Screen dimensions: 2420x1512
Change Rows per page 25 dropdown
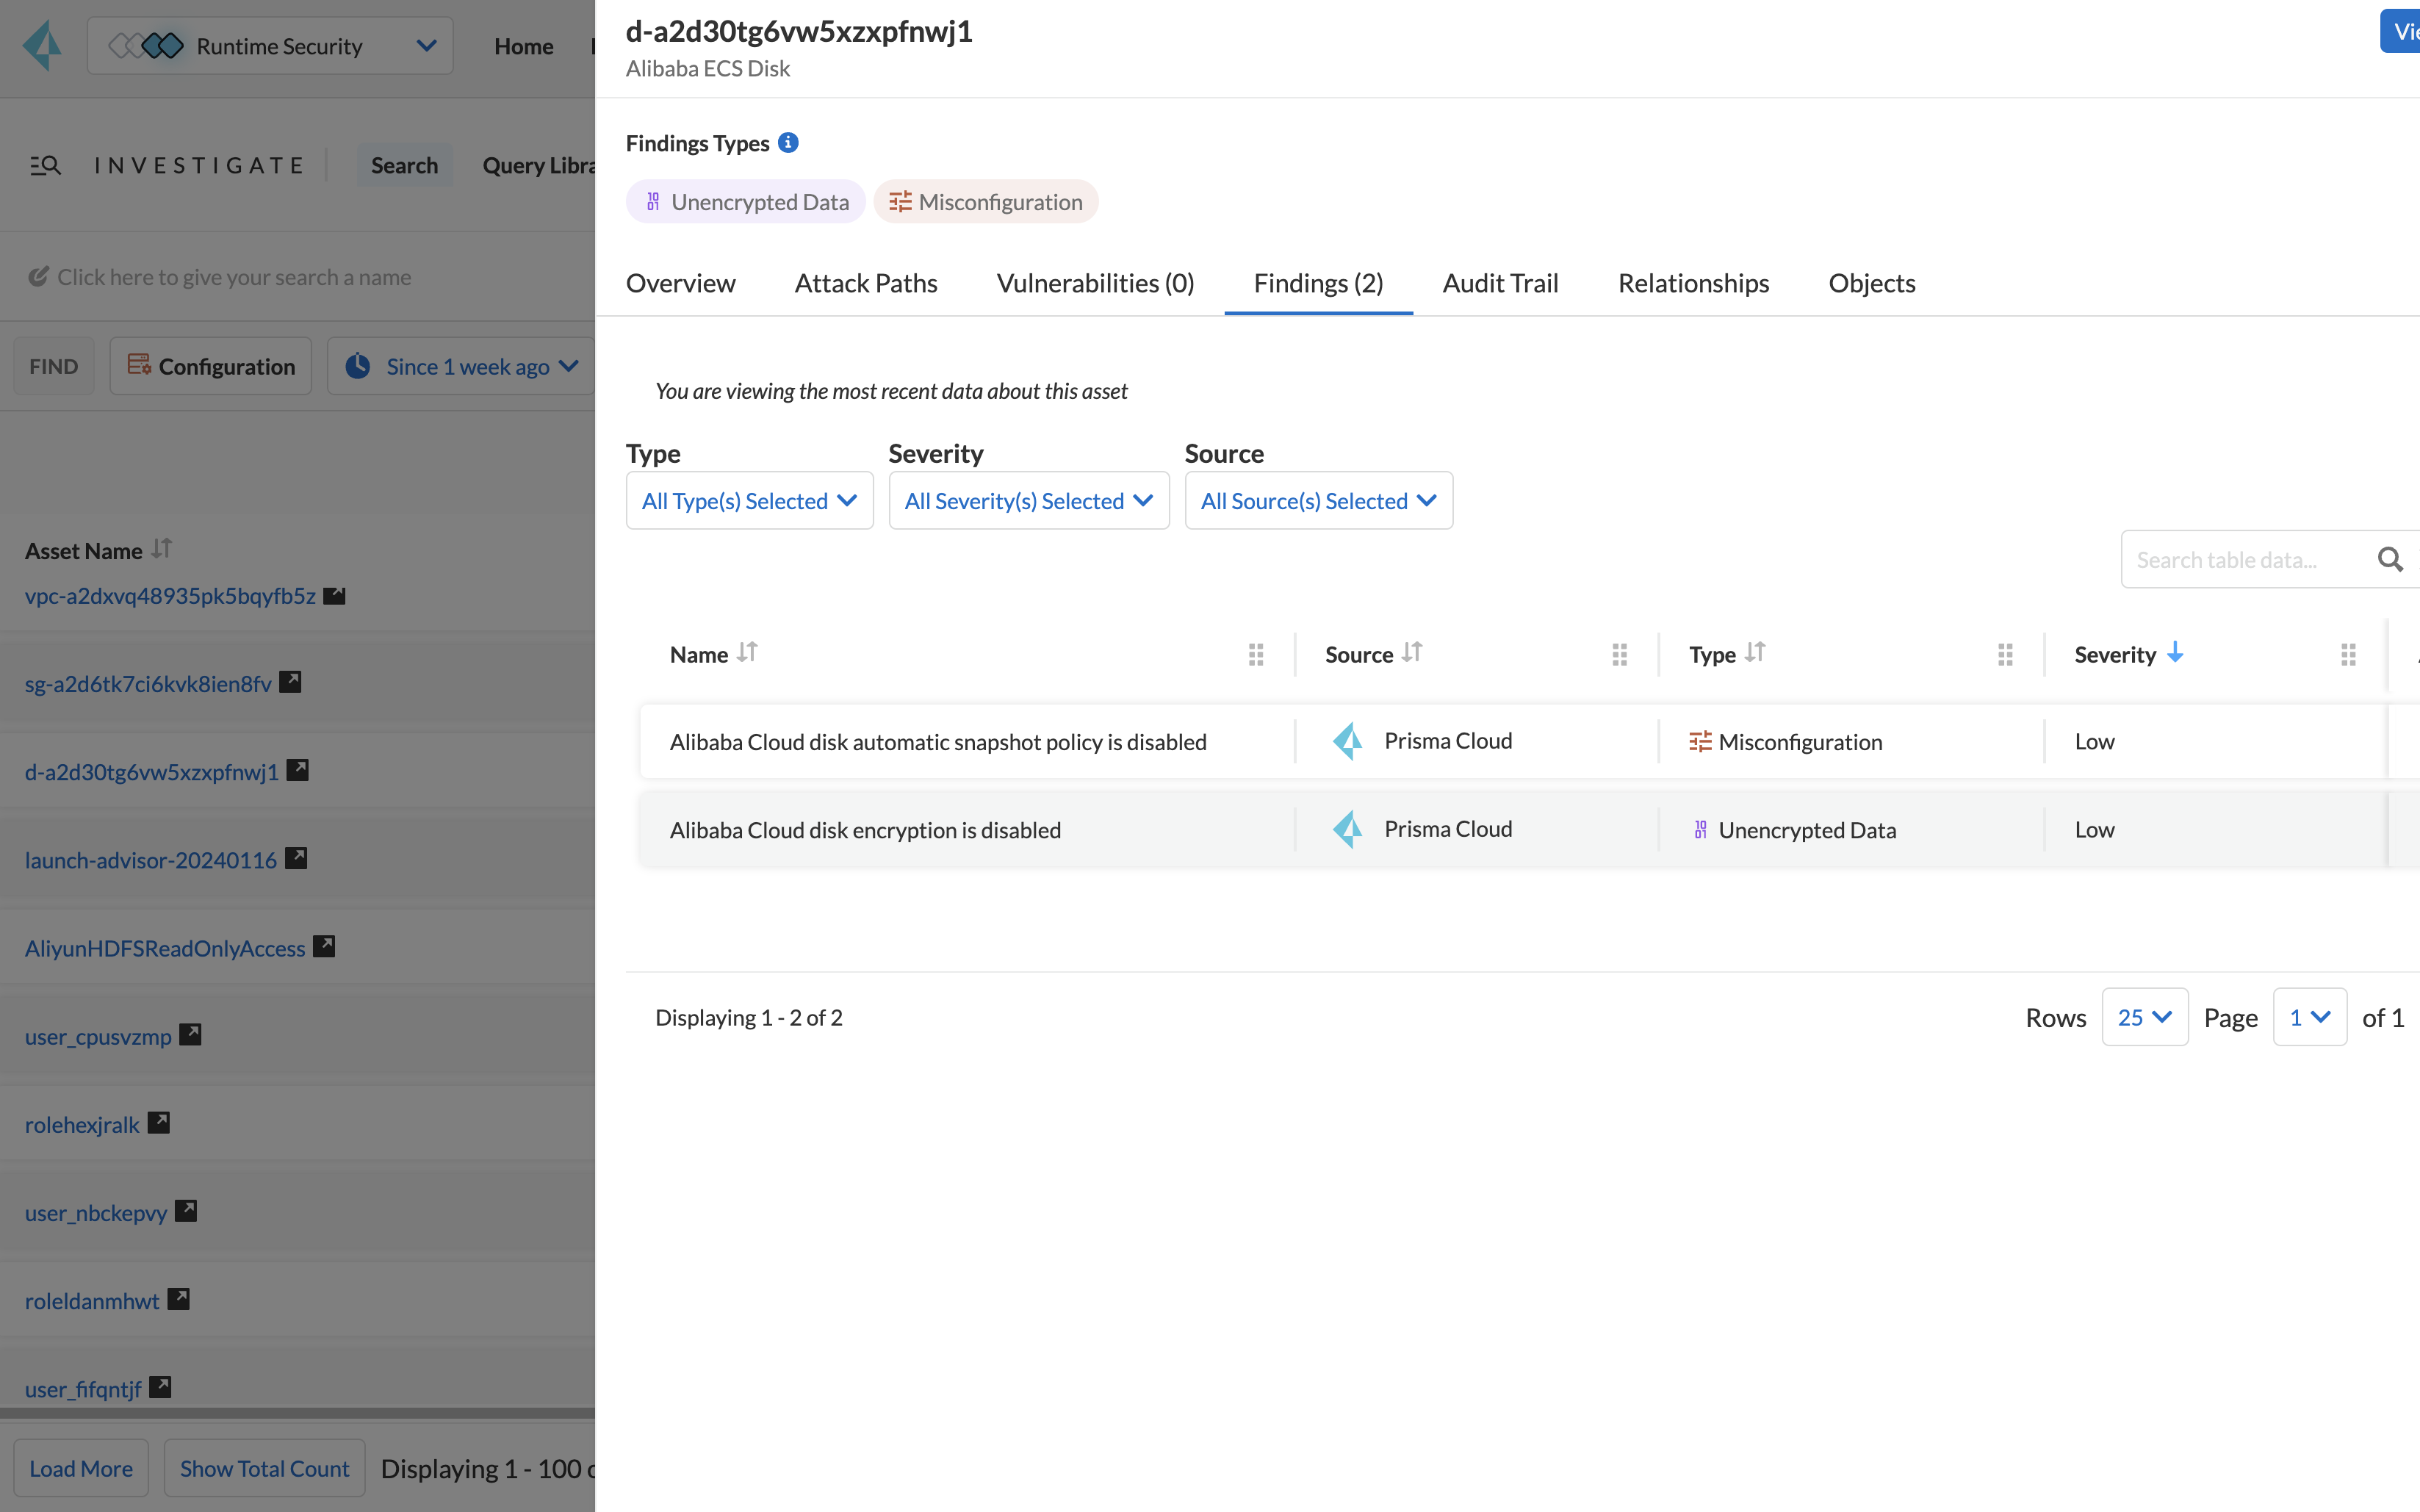point(2144,1017)
